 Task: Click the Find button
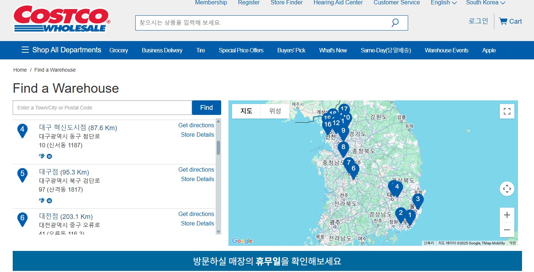point(207,108)
